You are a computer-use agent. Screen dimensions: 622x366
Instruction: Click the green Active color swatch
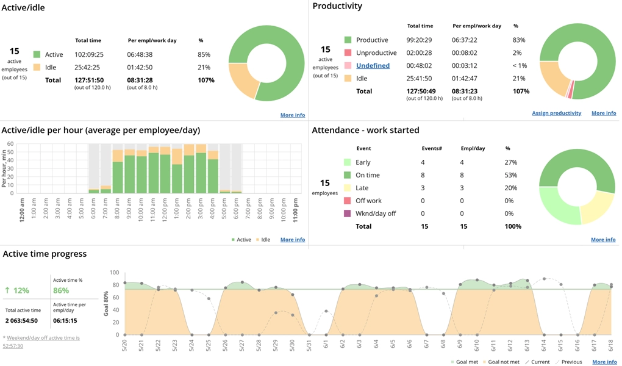click(x=37, y=55)
